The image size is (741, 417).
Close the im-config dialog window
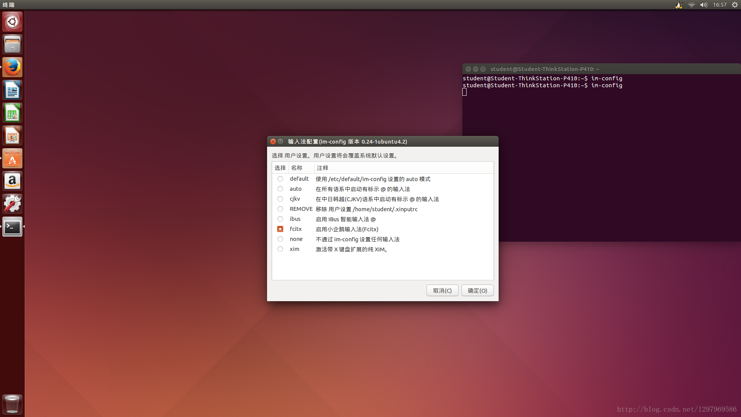pyautogui.click(x=273, y=141)
